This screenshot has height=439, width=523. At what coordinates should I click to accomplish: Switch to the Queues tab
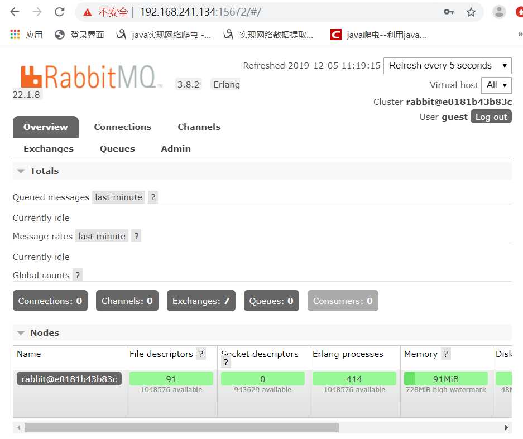117,149
